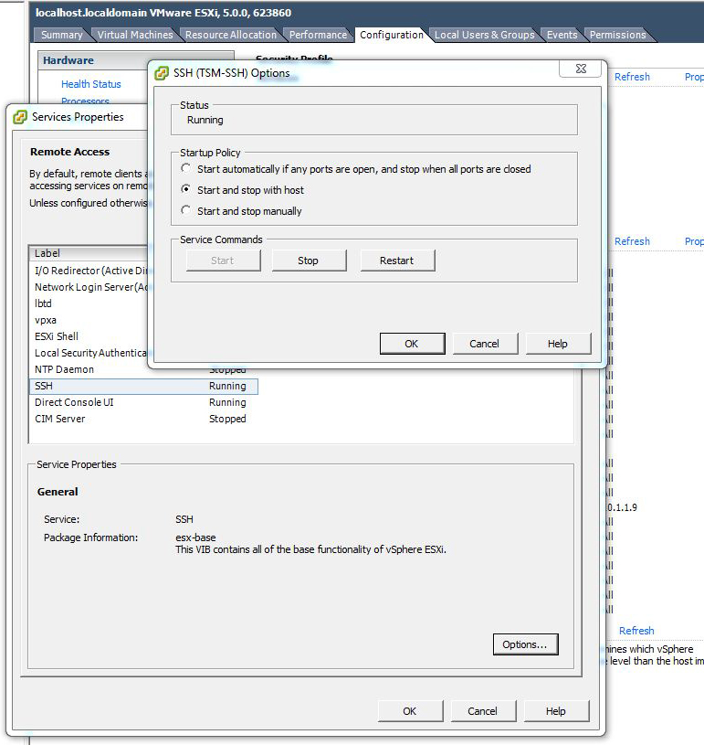The width and height of the screenshot is (704, 745).
Task: Open Options for selected service
Action: 526,644
